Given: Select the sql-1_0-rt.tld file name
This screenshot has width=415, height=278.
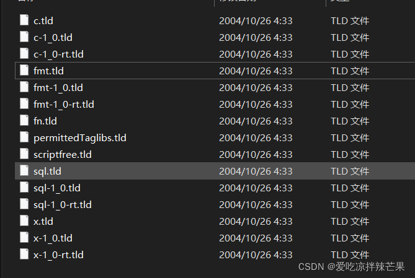Looking at the screenshot, I should [x=63, y=205].
